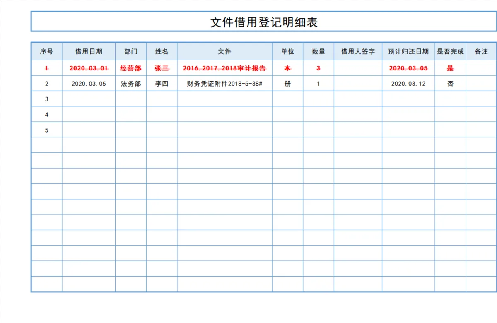Select the strikethrough date 2020.03.01
This screenshot has width=497, height=323.
[89, 68]
